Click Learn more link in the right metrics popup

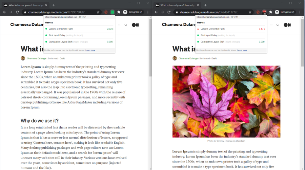coord(242,50)
